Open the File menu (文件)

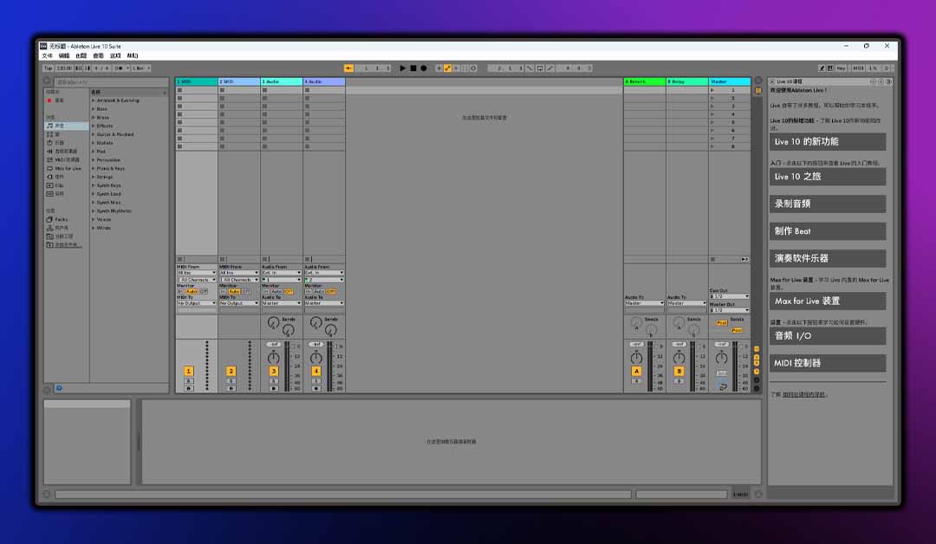(47, 56)
